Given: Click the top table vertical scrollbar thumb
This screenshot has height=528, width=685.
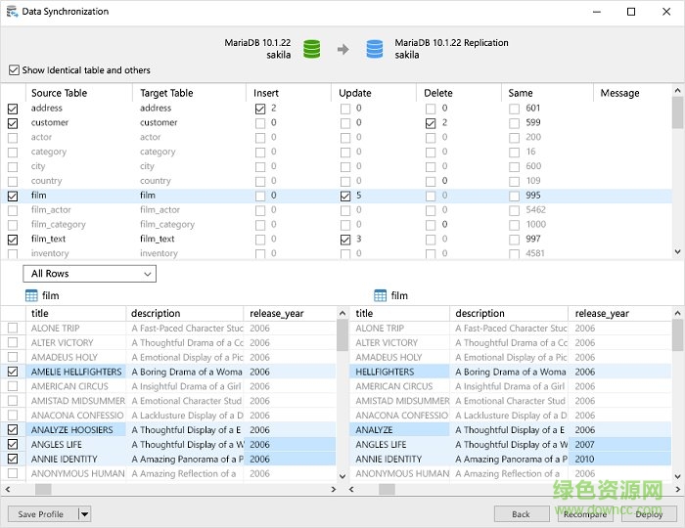Looking at the screenshot, I should pyautogui.click(x=677, y=112).
